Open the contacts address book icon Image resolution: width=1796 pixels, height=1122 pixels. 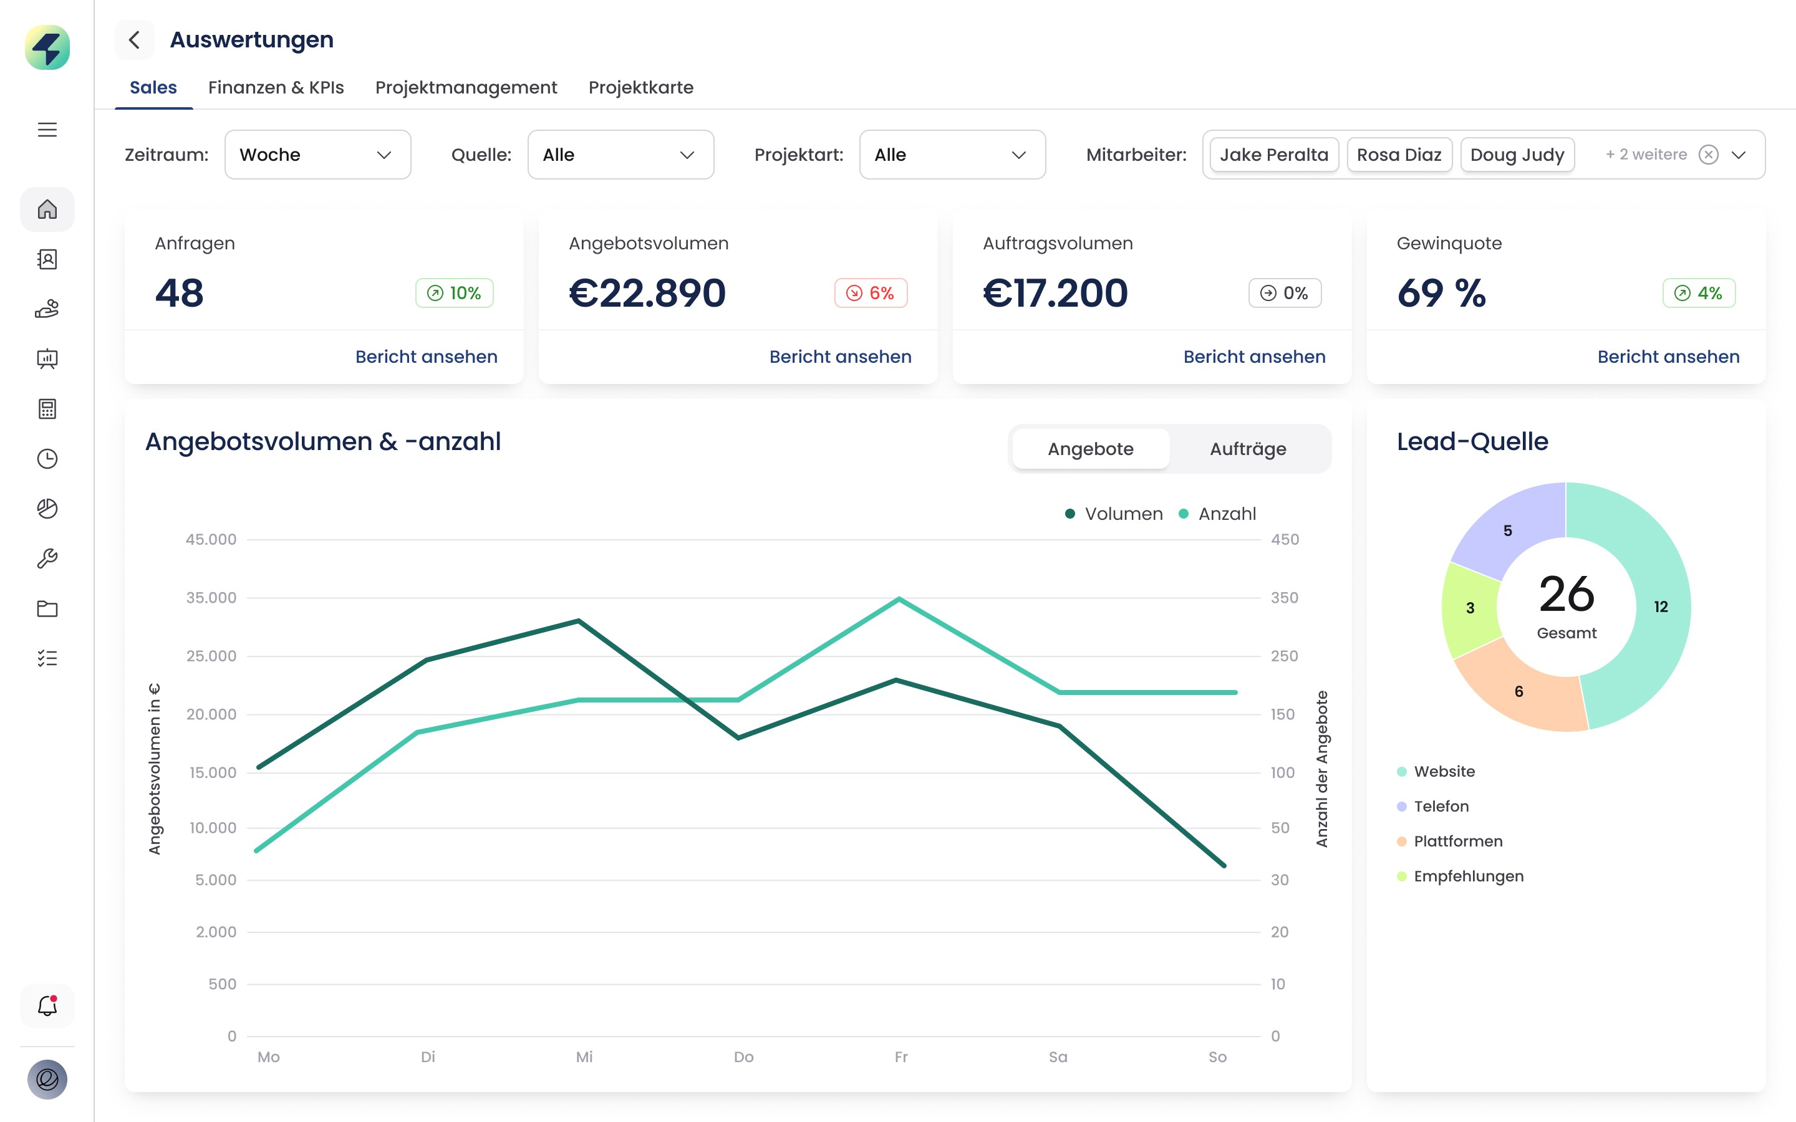47,259
